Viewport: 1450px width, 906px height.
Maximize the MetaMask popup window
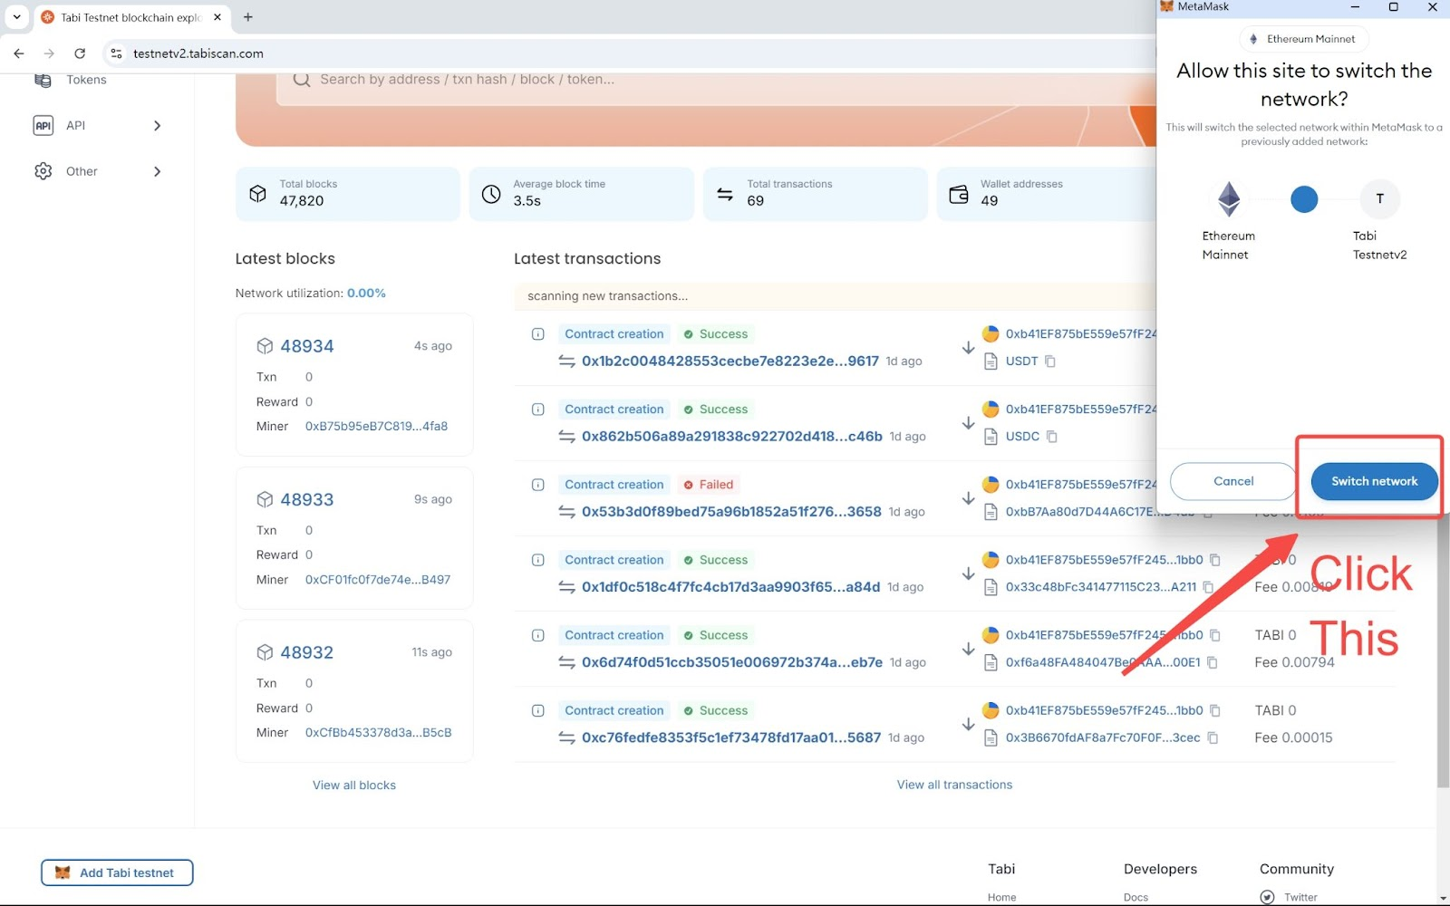[1393, 7]
